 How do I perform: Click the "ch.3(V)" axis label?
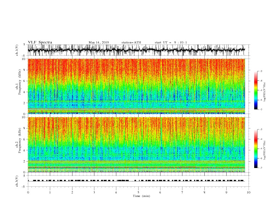[17, 181]
